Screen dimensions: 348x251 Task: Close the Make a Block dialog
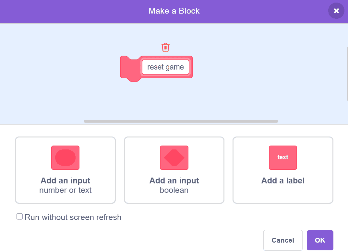[x=336, y=11]
